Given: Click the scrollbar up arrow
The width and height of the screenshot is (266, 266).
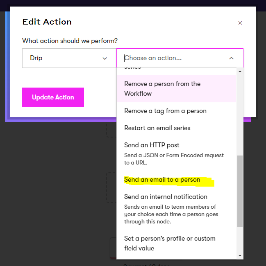Looking at the screenshot, I should [240, 71].
